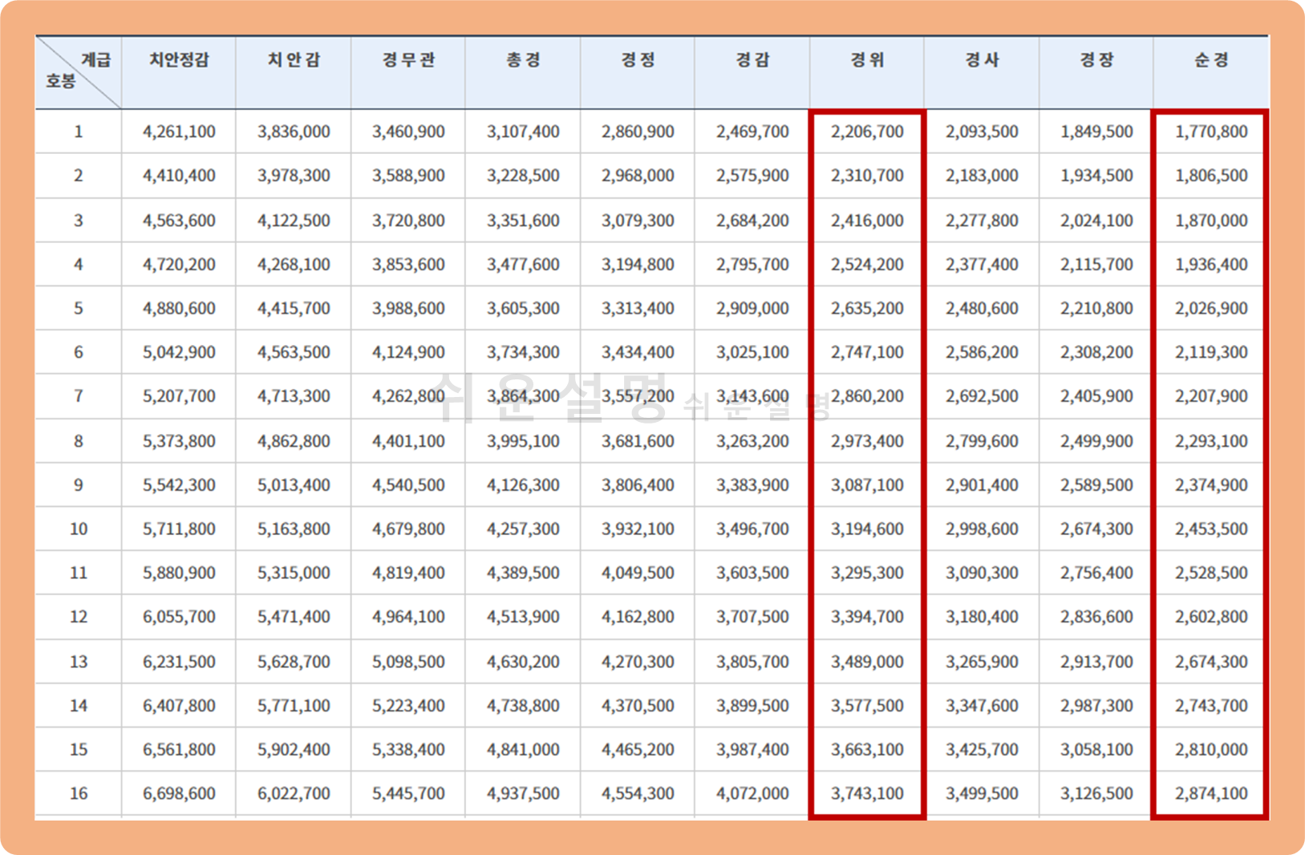This screenshot has height=855, width=1305.
Task: Click the value 2,692,500
Action: tap(982, 396)
